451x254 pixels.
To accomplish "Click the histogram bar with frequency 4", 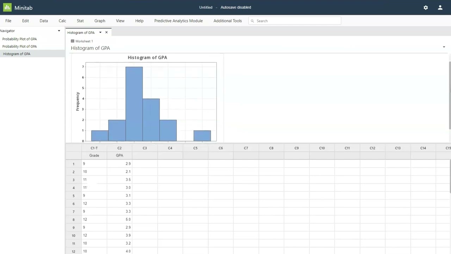I will [151, 120].
